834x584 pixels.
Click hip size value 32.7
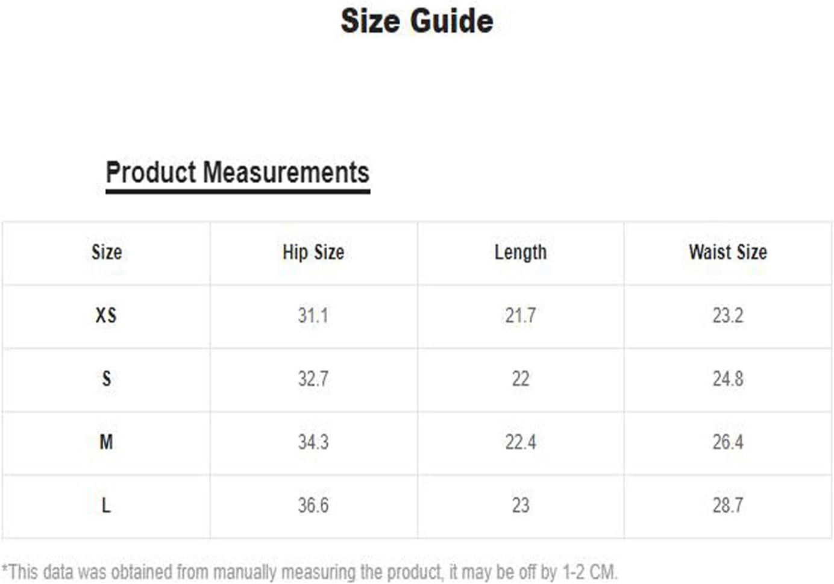click(x=313, y=378)
